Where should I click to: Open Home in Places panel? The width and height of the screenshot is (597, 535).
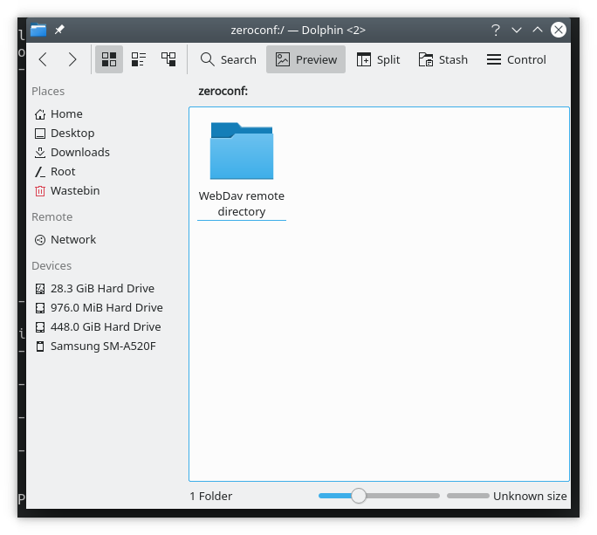point(65,113)
